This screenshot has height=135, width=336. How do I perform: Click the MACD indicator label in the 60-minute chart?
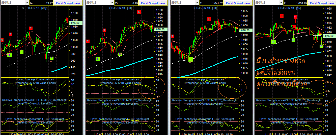pos(119,81)
